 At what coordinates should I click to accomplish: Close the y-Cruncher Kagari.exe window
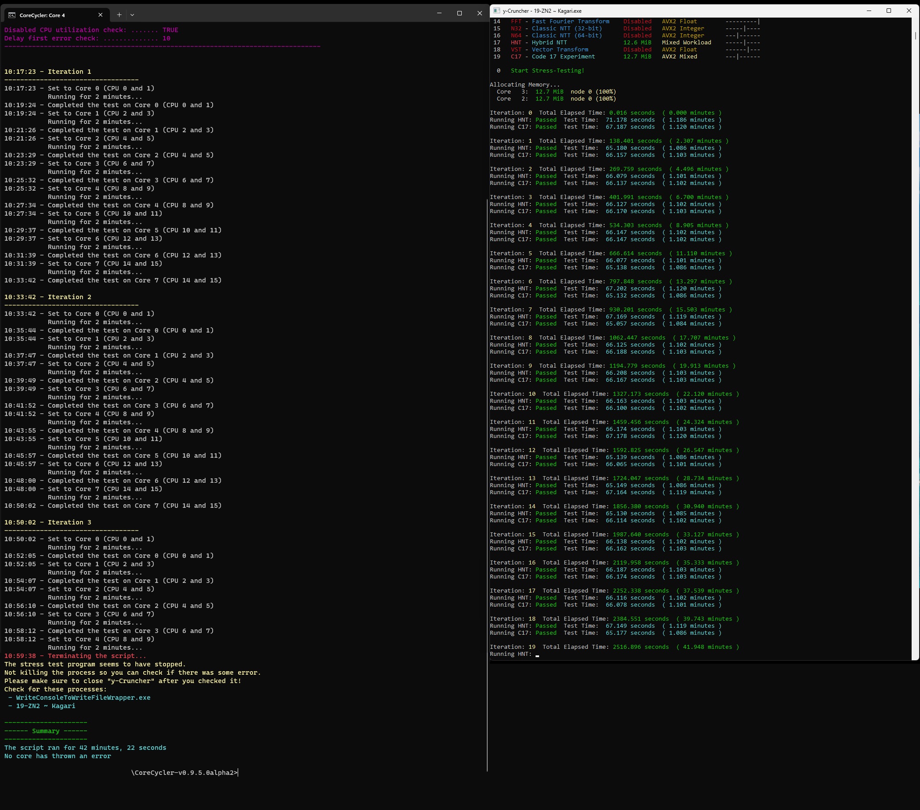(x=908, y=11)
